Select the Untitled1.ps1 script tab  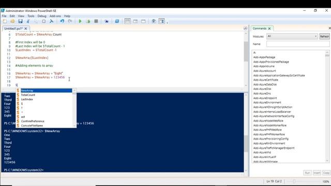click(13, 28)
